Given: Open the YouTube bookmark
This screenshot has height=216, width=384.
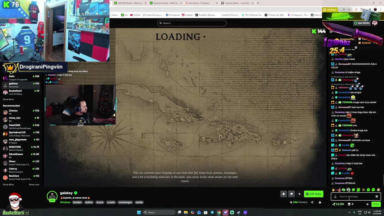Looking at the screenshot, I should (135, 15).
